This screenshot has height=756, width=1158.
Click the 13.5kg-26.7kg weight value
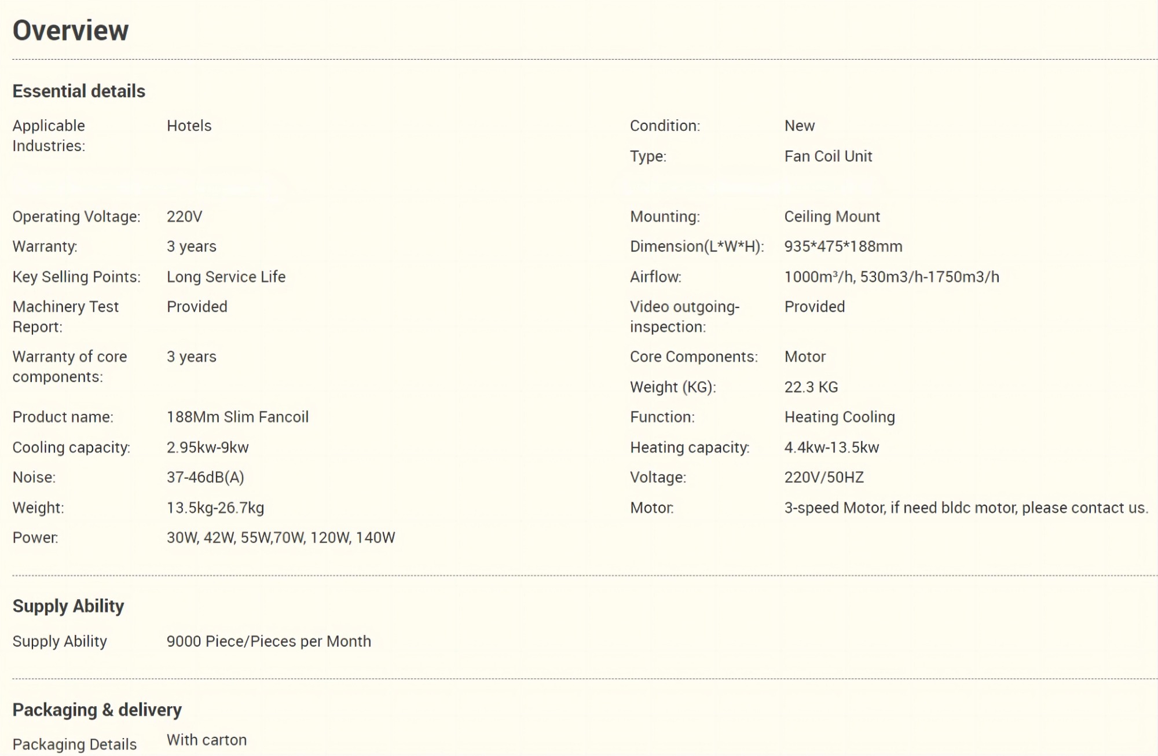pos(215,508)
